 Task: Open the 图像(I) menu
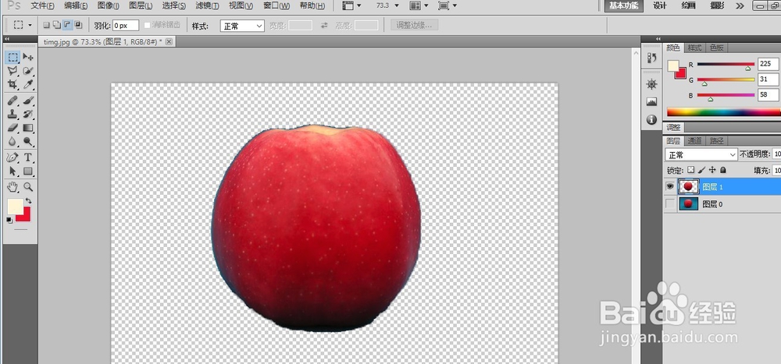pyautogui.click(x=108, y=6)
